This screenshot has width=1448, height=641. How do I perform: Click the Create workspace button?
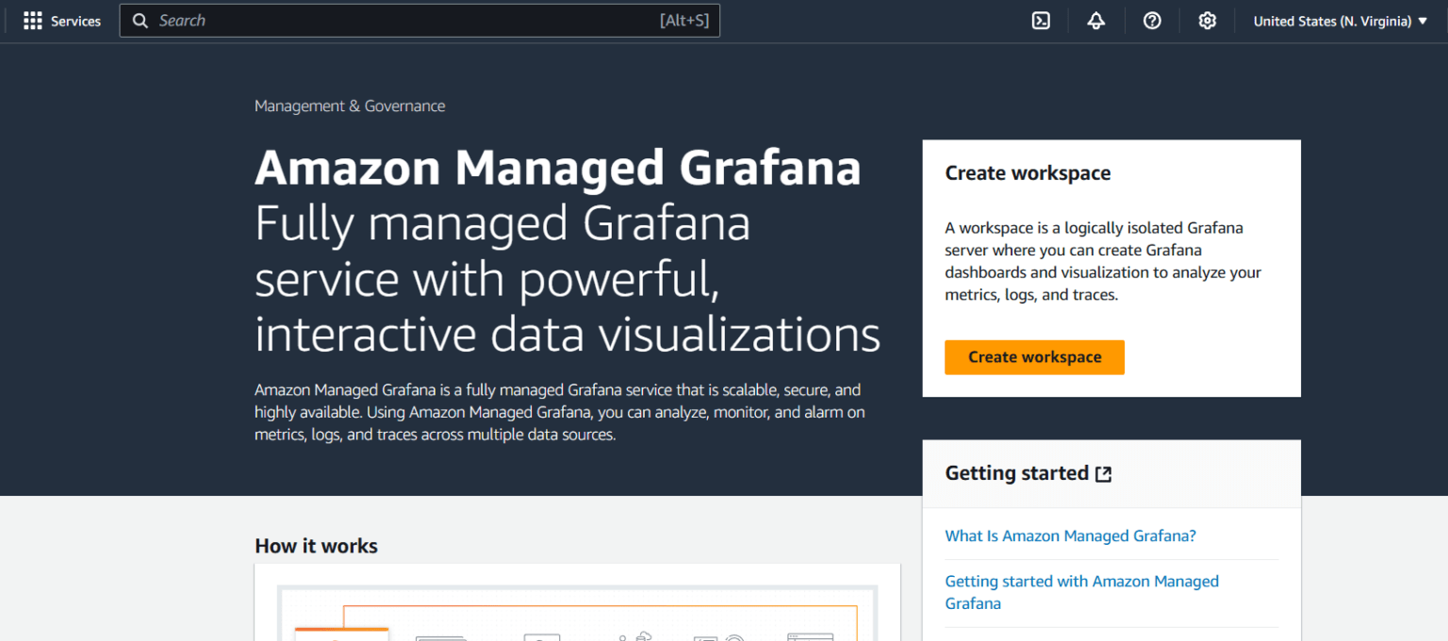pyautogui.click(x=1034, y=357)
